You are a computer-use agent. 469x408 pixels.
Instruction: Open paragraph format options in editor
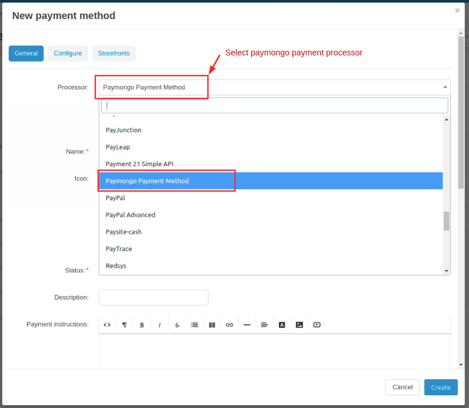(124, 325)
